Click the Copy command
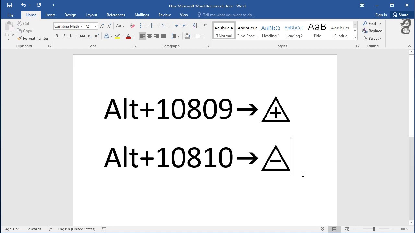The image size is (415, 233). [x=25, y=31]
